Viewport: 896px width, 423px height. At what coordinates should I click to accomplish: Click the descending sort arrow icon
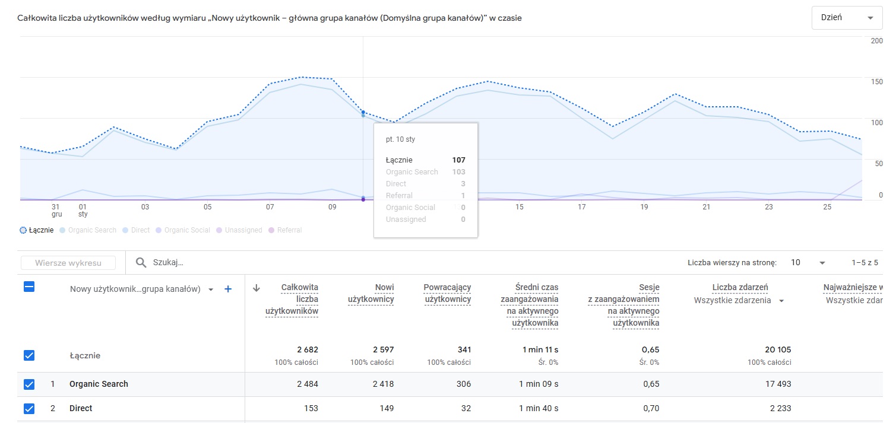(257, 288)
